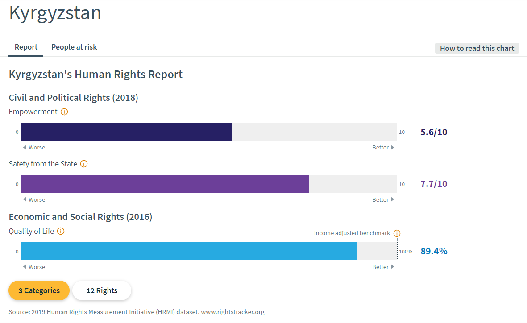Click the Better arrow under Empowerment bar
The height and width of the screenshot is (323, 527).
pos(392,148)
